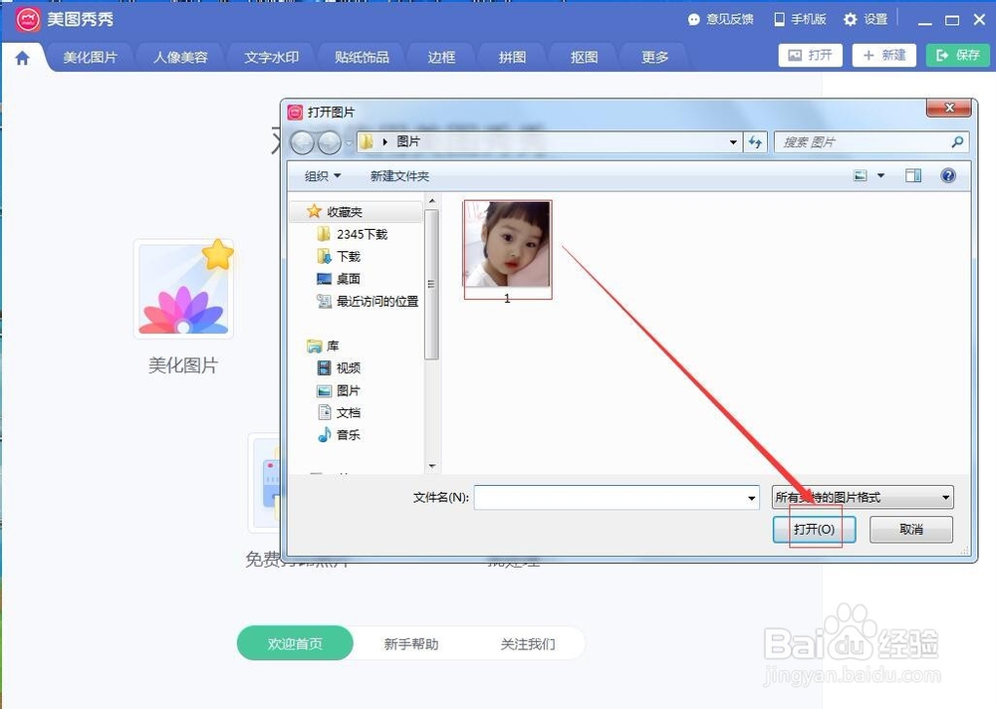
Task: Switch to 更多 tab
Action: click(x=655, y=58)
